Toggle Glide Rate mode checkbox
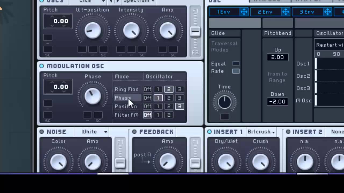 236,71
